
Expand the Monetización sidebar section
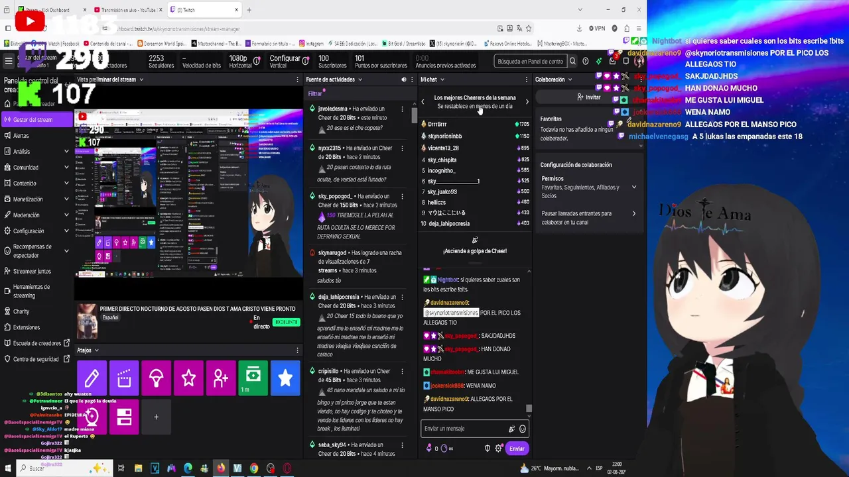pyautogui.click(x=66, y=199)
